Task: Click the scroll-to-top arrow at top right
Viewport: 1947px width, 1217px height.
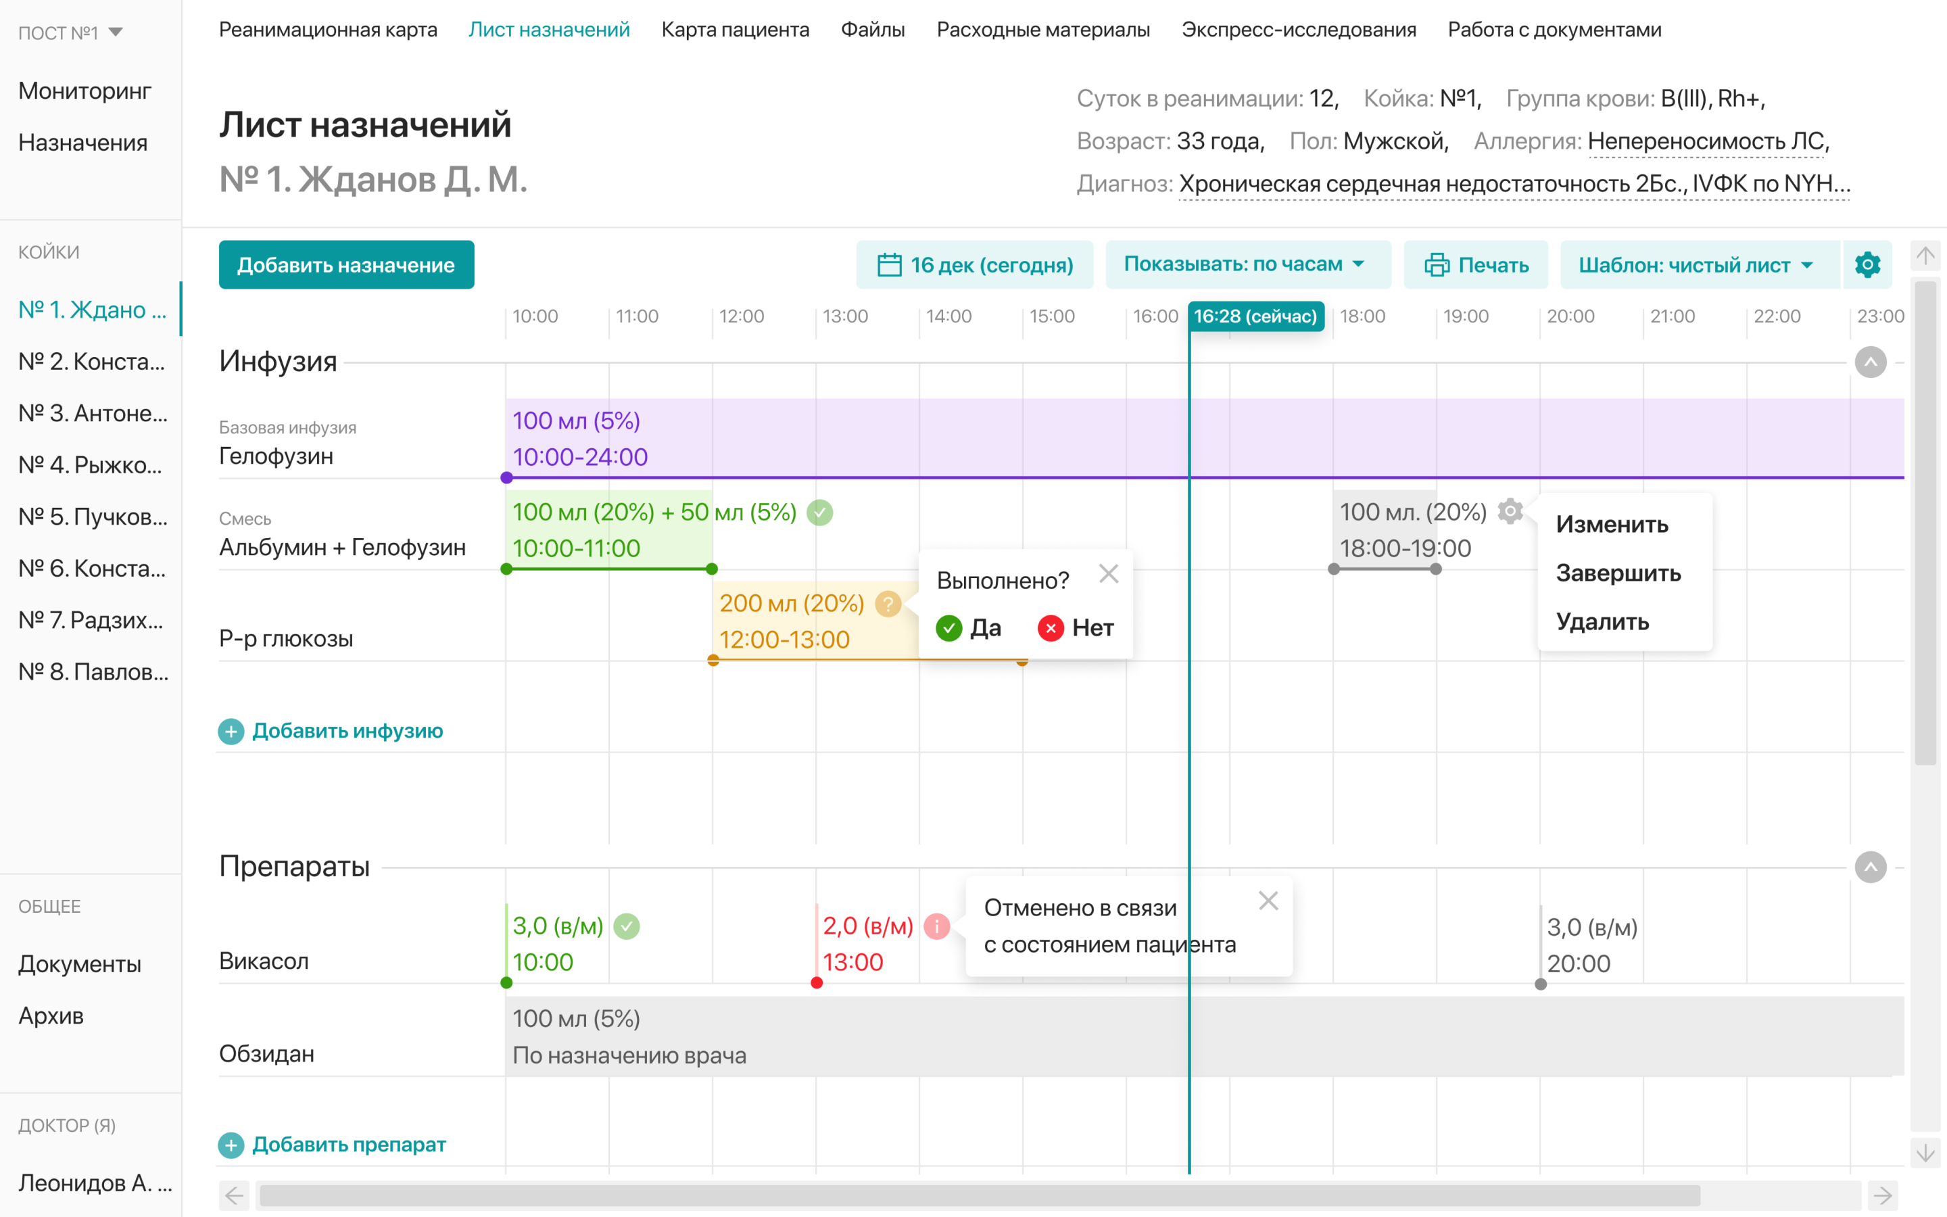Action: [x=1925, y=255]
